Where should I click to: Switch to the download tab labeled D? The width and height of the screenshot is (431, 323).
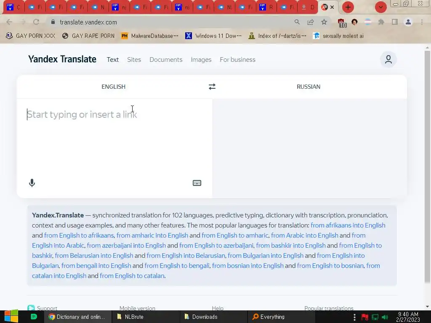308,7
